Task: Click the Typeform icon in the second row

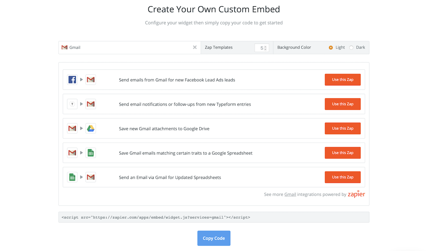Action: point(72,104)
